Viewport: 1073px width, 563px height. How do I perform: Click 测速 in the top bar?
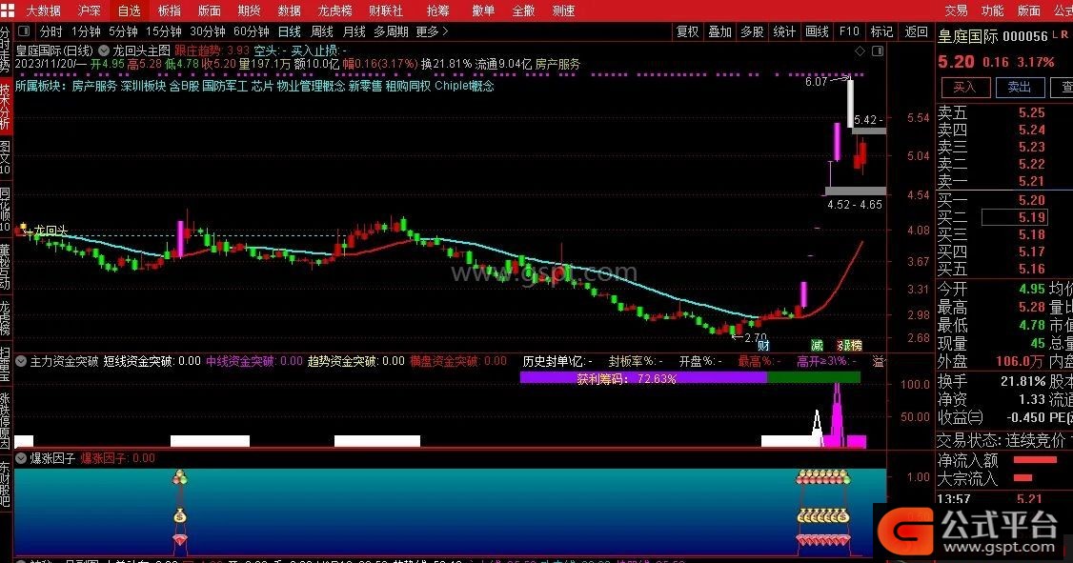pos(563,10)
